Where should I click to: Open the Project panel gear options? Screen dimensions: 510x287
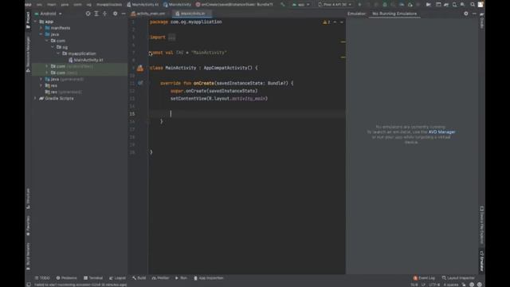115,14
